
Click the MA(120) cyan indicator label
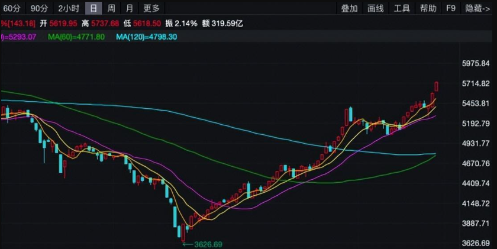tap(146, 37)
